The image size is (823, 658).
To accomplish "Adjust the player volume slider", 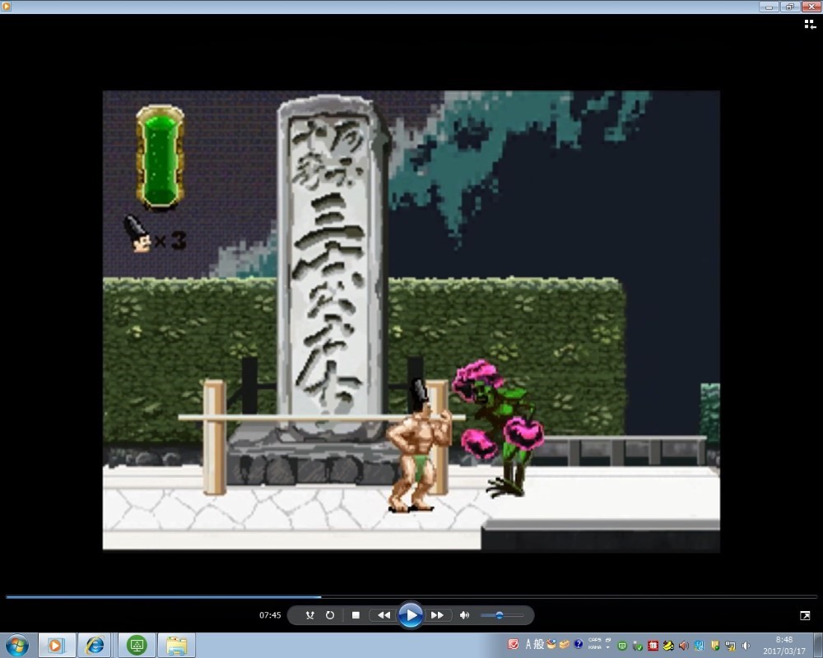I will [x=502, y=615].
